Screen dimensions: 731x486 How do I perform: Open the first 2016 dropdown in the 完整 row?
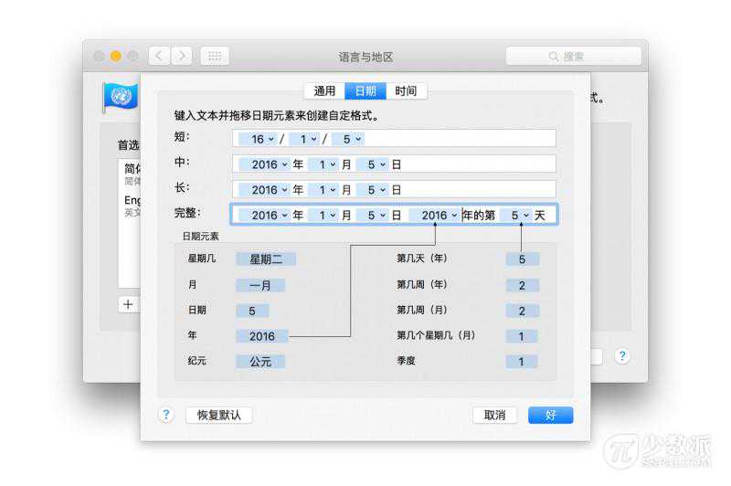264,215
